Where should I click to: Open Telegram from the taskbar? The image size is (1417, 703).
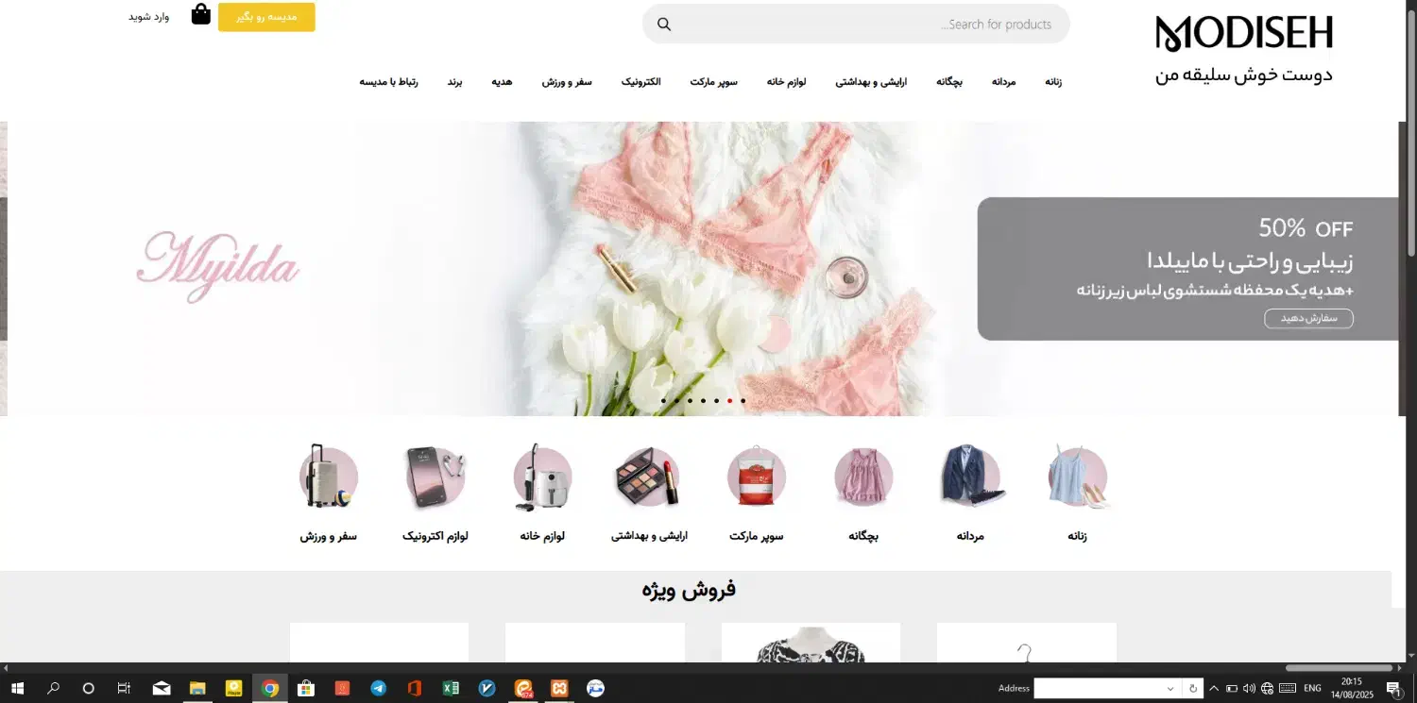pos(379,689)
